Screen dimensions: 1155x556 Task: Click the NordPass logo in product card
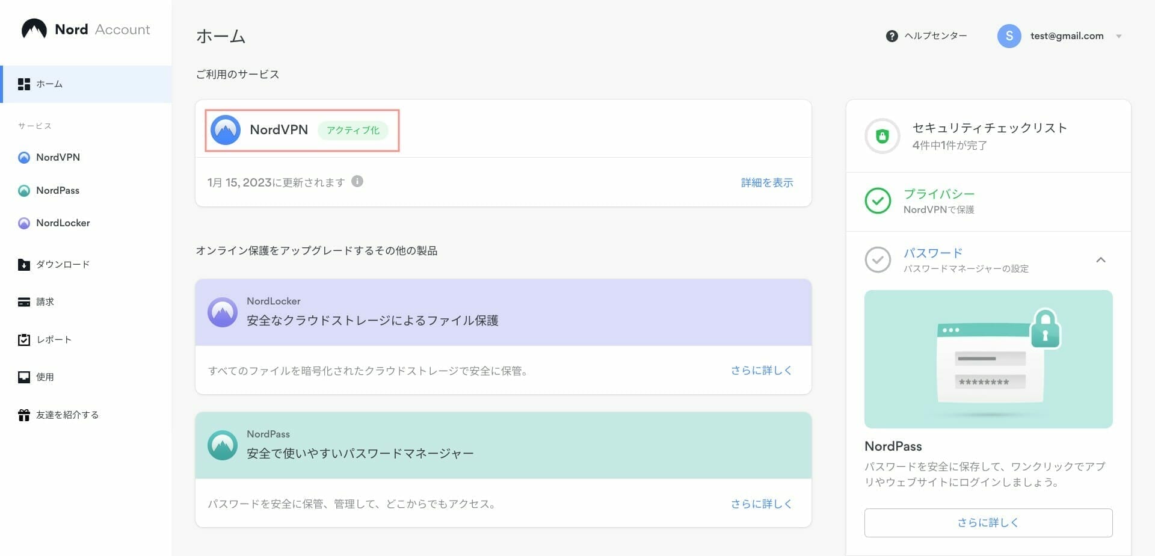tap(223, 445)
